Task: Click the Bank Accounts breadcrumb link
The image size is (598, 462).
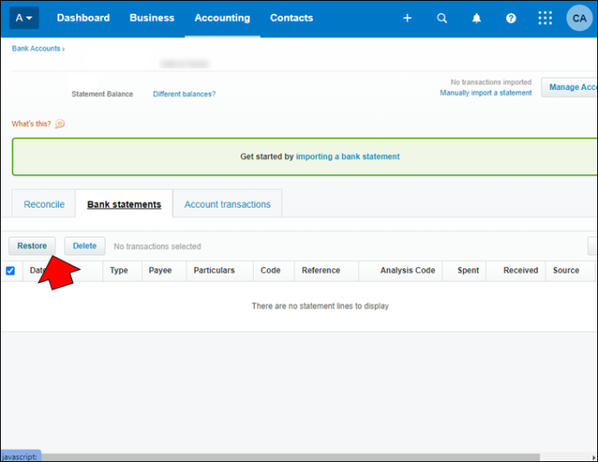Action: coord(36,48)
